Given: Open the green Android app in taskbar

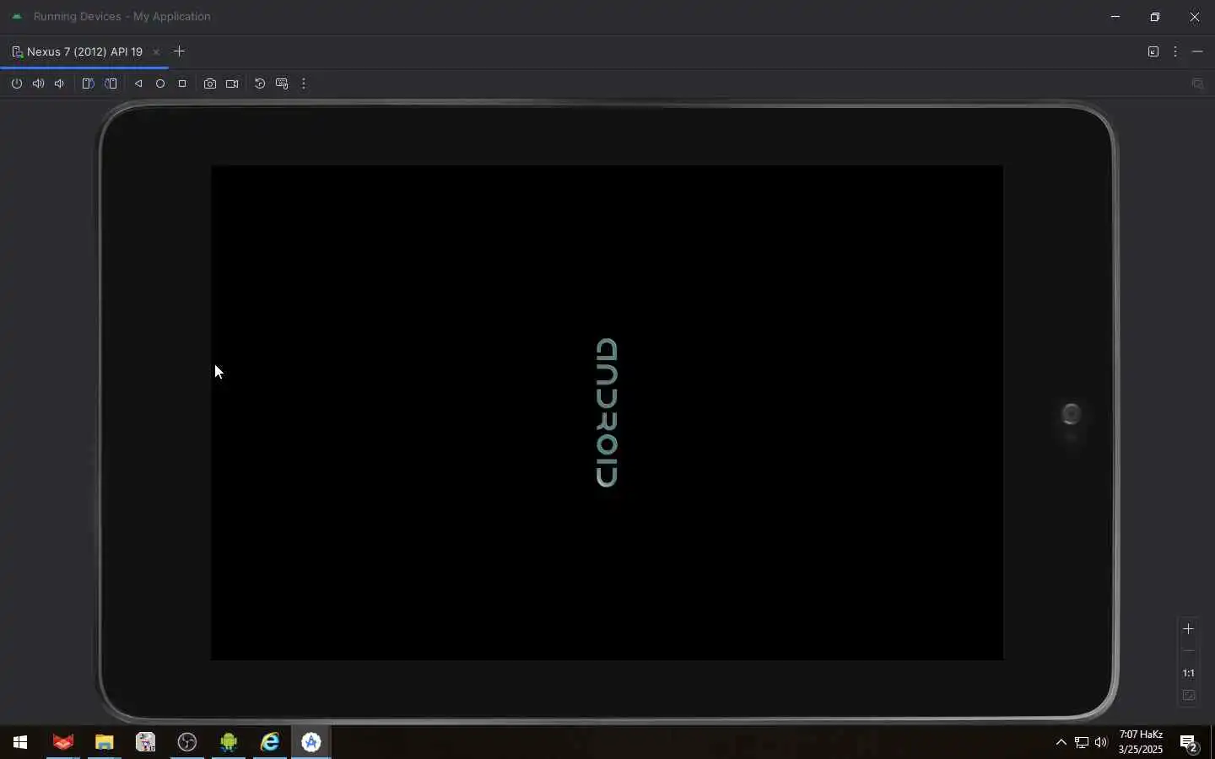Looking at the screenshot, I should pyautogui.click(x=229, y=742).
